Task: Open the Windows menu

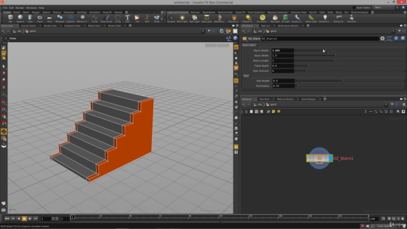Action: tap(31, 8)
